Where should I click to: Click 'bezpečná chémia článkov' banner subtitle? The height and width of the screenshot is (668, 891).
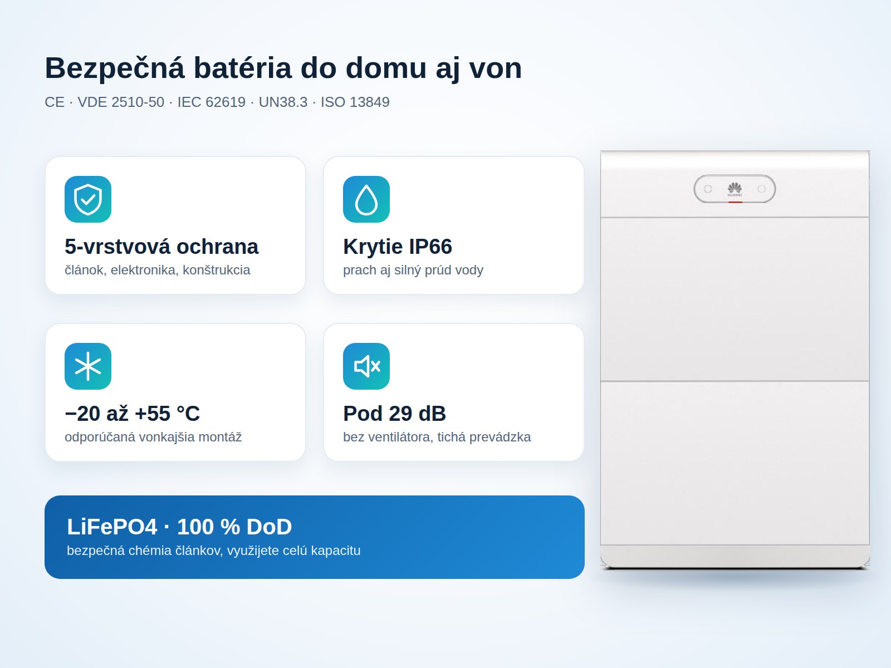coord(214,551)
